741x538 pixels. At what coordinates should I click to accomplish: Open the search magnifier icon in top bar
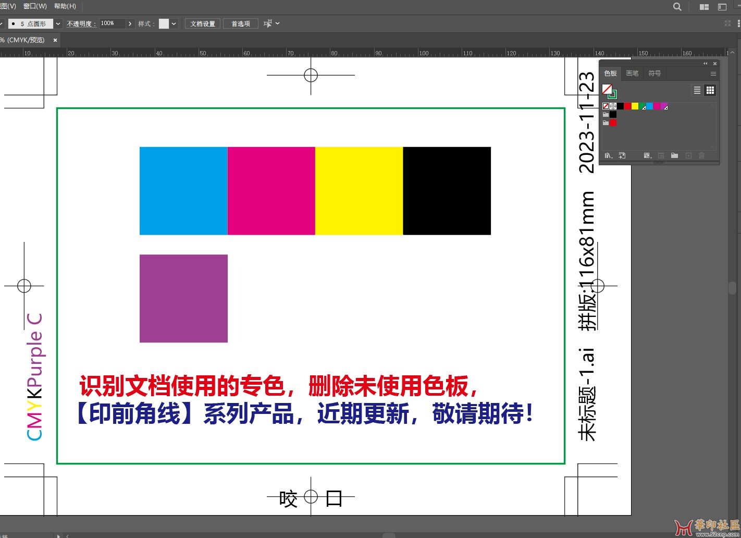tap(677, 7)
